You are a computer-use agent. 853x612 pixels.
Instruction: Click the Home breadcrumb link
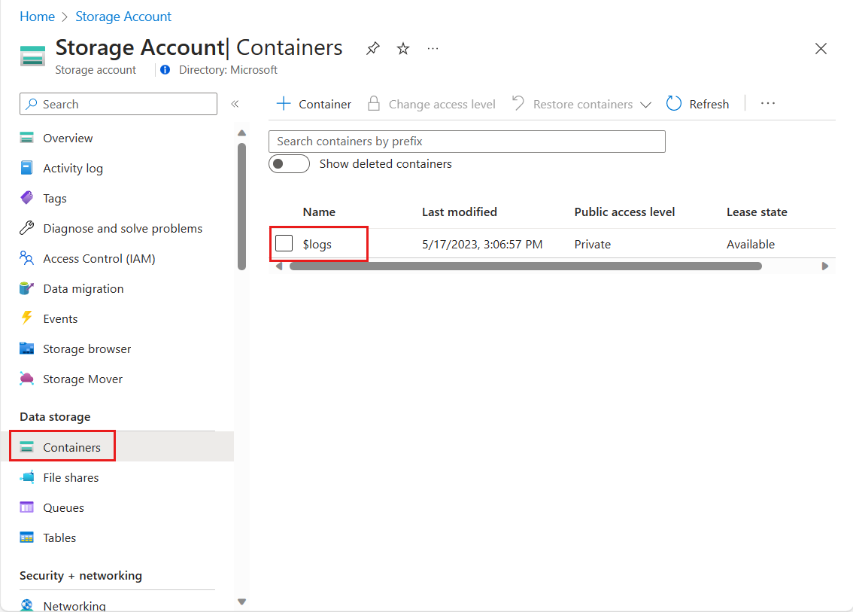coord(37,17)
